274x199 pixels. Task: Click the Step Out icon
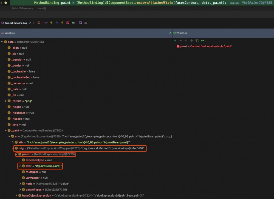(x=62, y=23)
